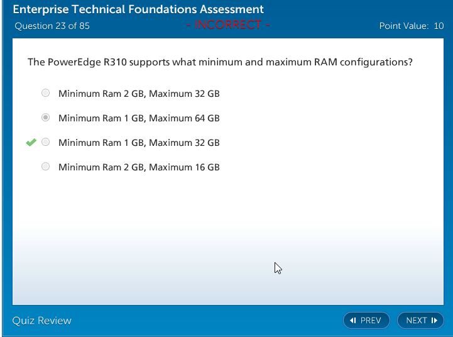Click the "Minimum Ram 2 GB, Maximum 16 GB" answer text
Image resolution: width=453 pixels, height=337 pixels.
pos(139,167)
